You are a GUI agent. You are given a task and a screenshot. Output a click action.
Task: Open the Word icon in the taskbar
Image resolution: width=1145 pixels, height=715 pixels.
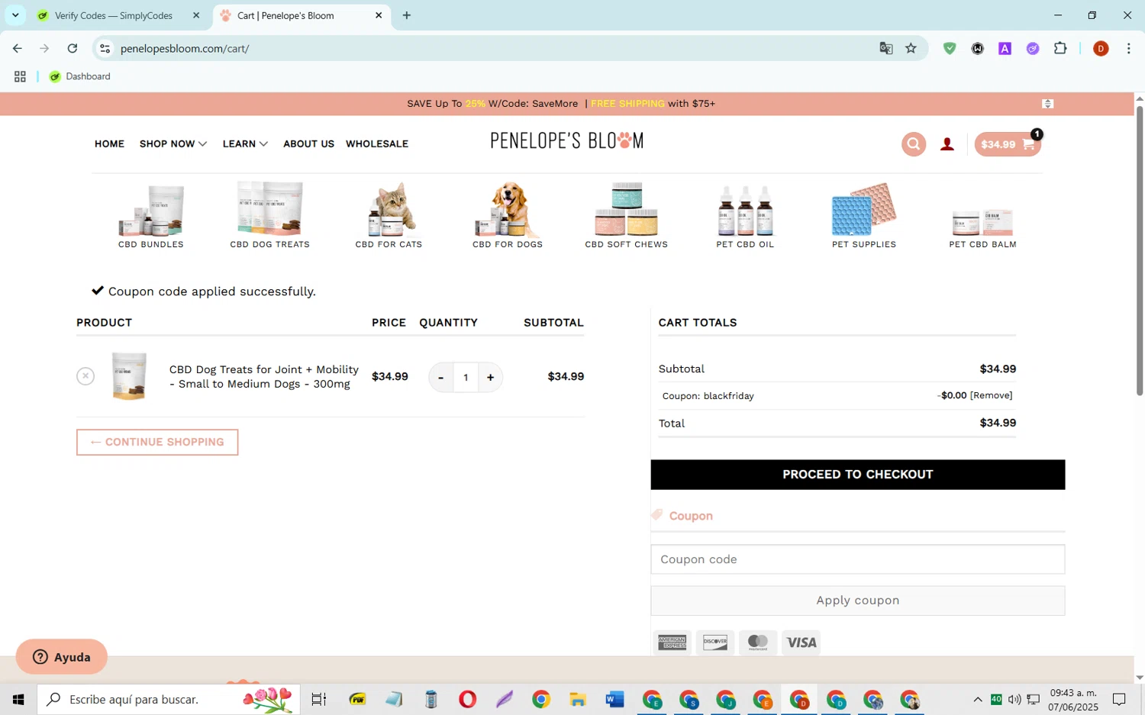coord(614,699)
